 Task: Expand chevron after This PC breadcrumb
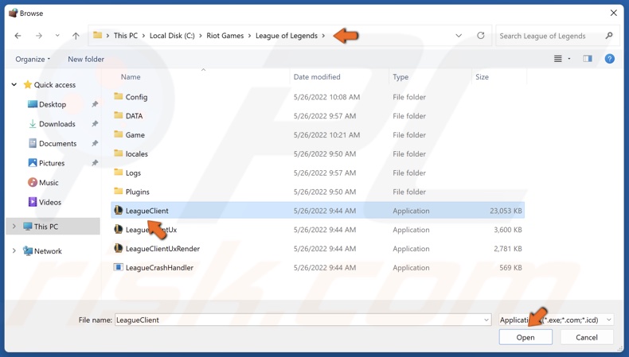click(x=143, y=36)
